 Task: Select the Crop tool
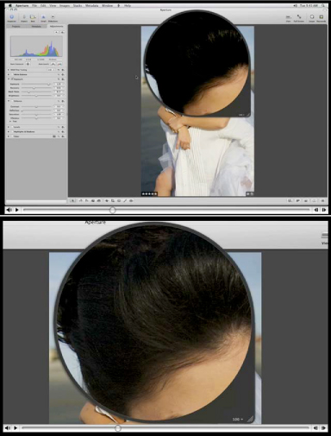click(113, 200)
